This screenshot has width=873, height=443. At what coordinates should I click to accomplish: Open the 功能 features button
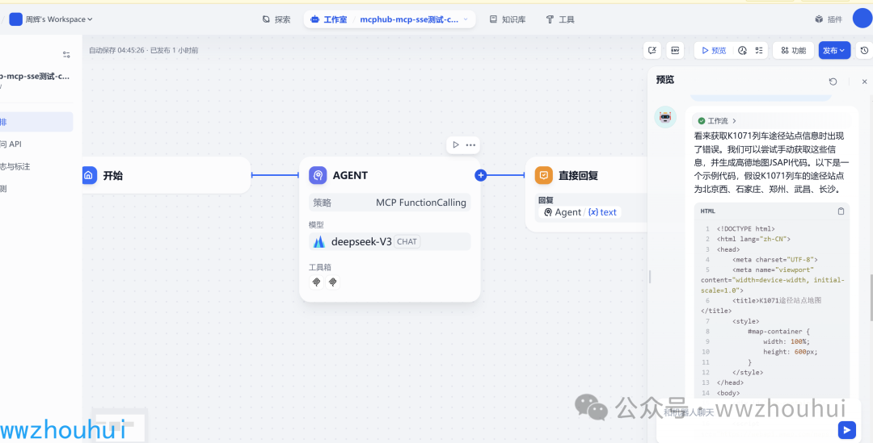(x=794, y=51)
